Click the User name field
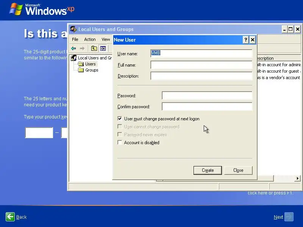This screenshot has height=227, width=303. click(201, 53)
